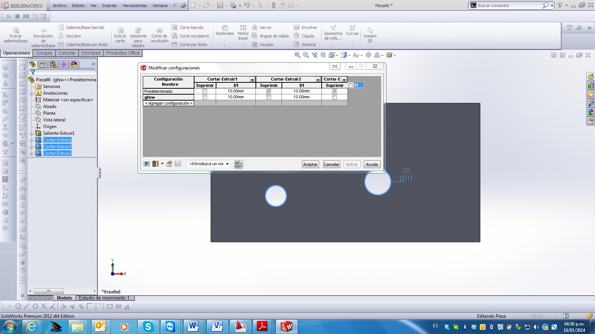This screenshot has height=334, width=595.
Task: Open the truncated Cortar-E column dropdown
Action: coord(344,79)
